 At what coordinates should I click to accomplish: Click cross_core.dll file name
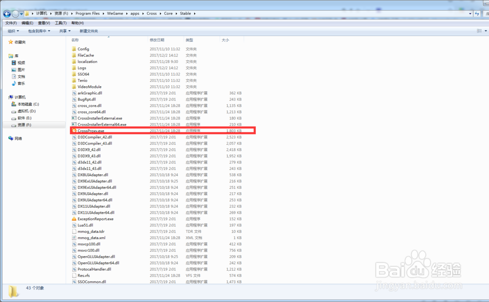(x=89, y=106)
